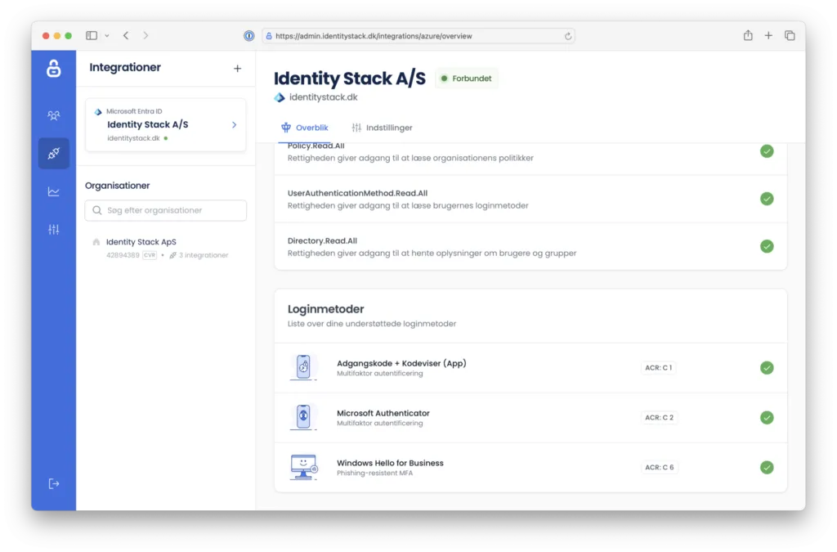
Task: Click the UserAuthenticationMethod.Read.All permission name
Action: pyautogui.click(x=357, y=193)
